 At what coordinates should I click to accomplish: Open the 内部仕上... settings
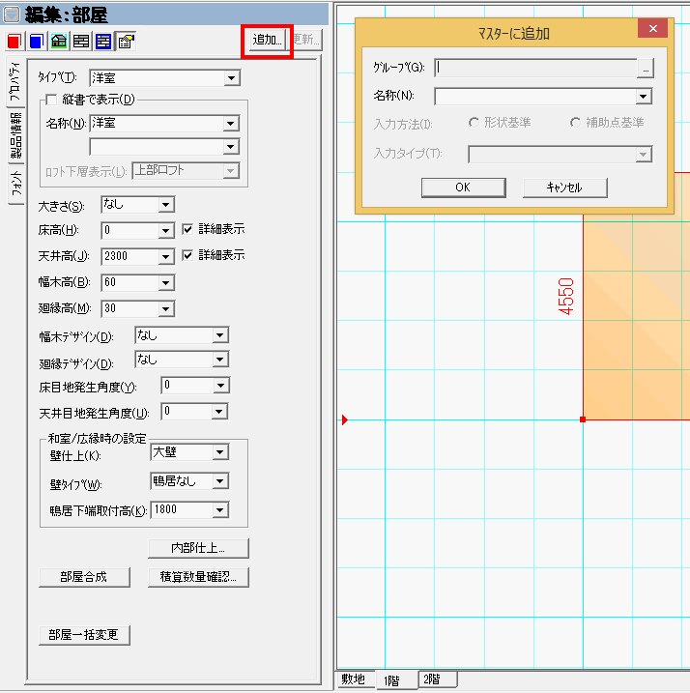pyautogui.click(x=198, y=548)
